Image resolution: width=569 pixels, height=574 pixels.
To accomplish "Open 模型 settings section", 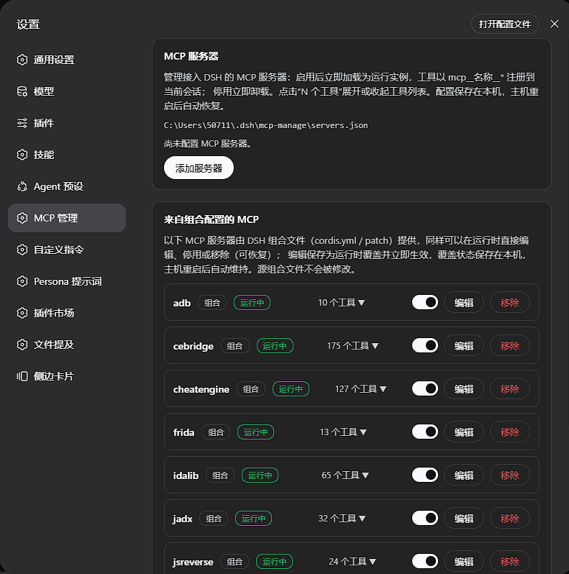I will (x=67, y=91).
